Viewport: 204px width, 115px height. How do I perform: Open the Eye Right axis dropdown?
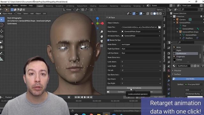[x=141, y=83]
